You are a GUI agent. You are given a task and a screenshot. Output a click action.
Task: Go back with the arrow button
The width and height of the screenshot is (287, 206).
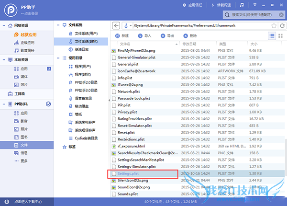(116, 25)
